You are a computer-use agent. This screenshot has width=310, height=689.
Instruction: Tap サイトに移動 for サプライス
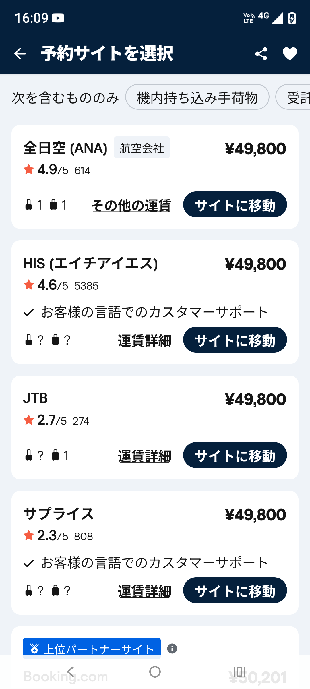235,591
